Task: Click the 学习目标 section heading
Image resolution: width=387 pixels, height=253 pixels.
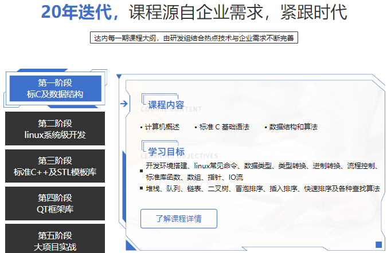Action: [x=166, y=152]
